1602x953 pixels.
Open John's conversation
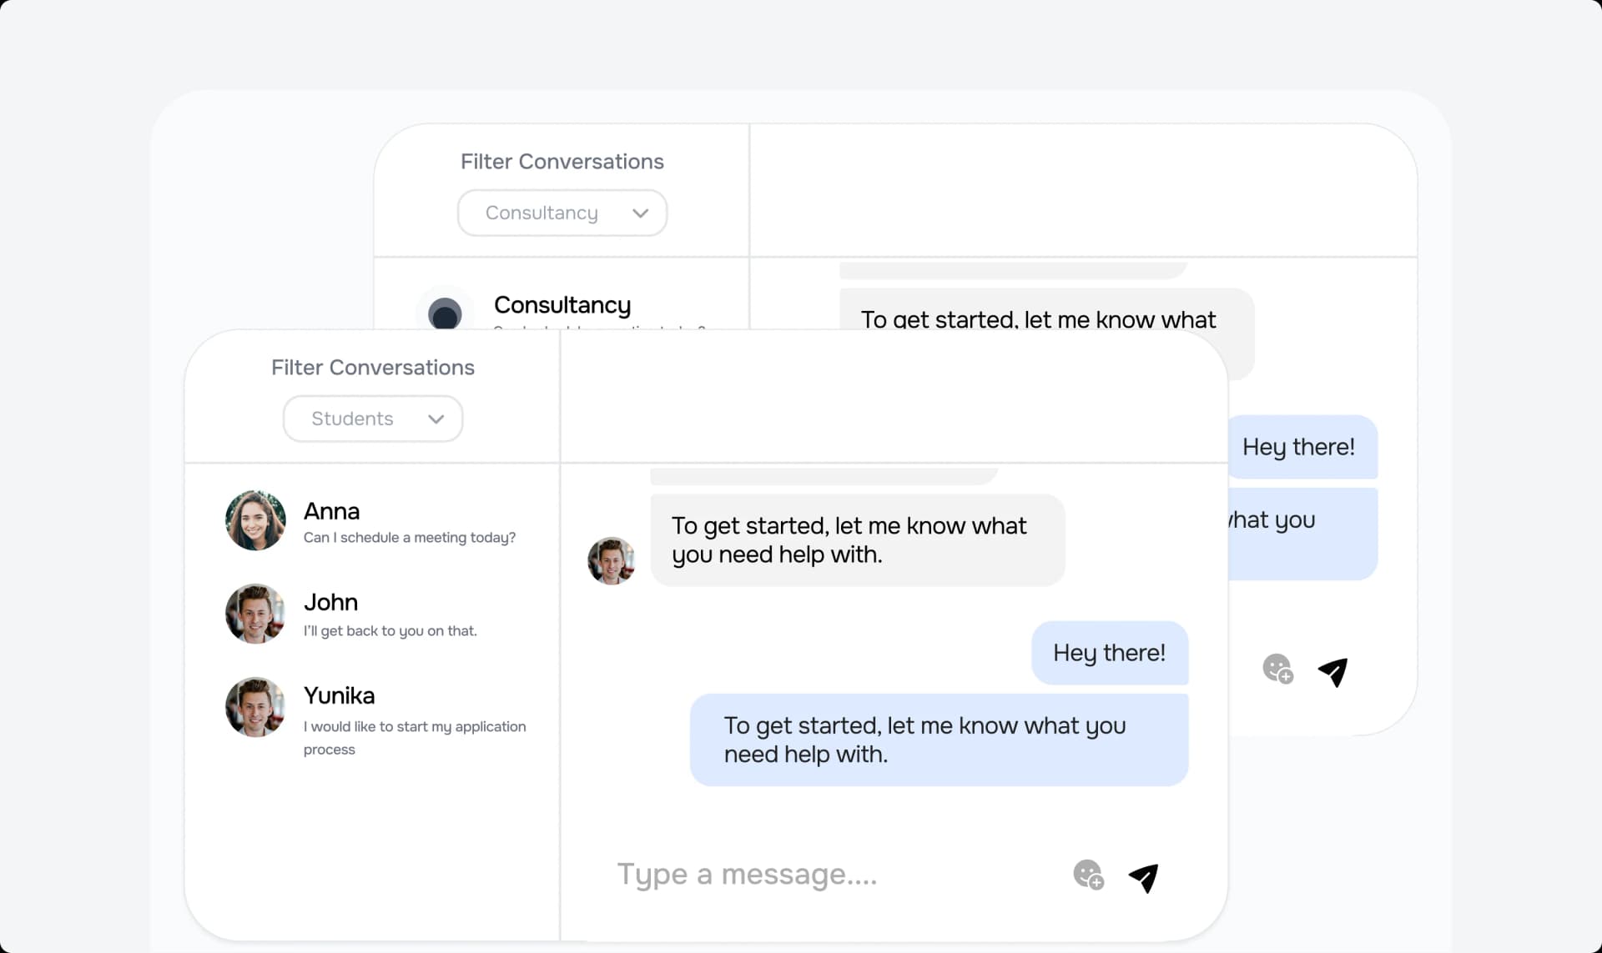pyautogui.click(x=390, y=614)
